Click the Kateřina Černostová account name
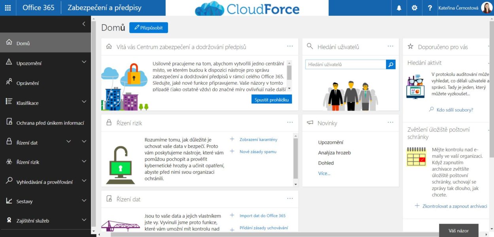 [458, 8]
